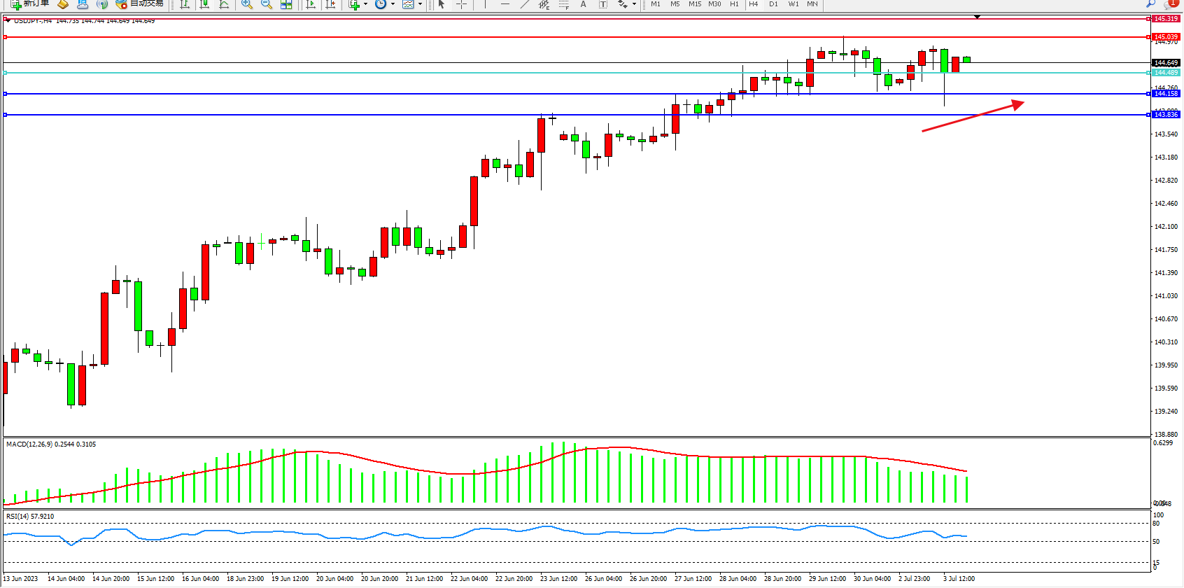This screenshot has width=1184, height=588.
Task: Click the tile windows grid icon
Action: 286,4
